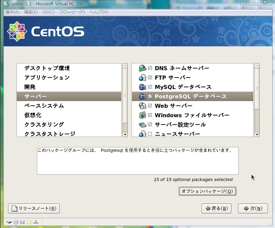Click the Web server package icon
The height and width of the screenshot is (228, 275).
click(143, 106)
